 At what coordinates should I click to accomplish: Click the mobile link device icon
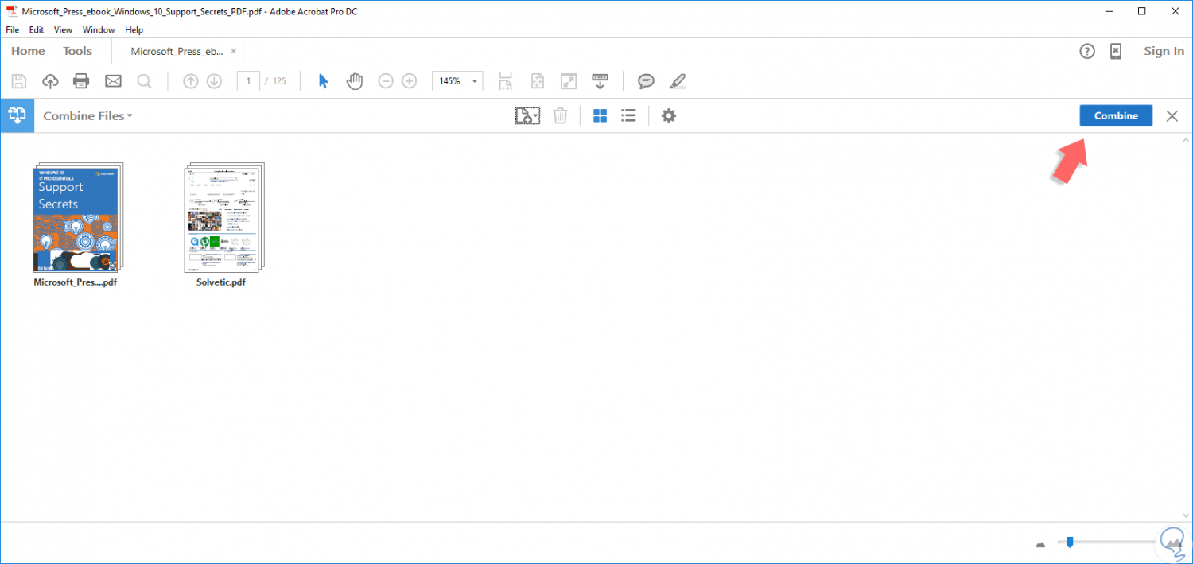click(x=1116, y=51)
